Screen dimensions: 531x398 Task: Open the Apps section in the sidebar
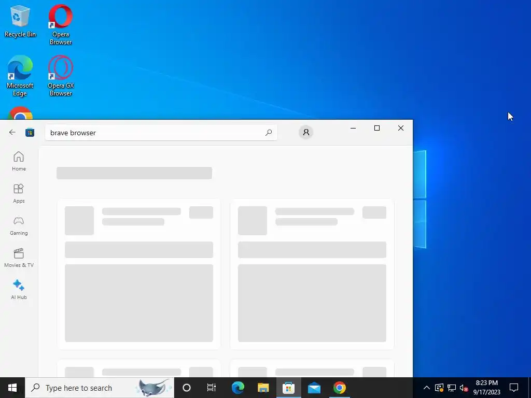coord(19,194)
